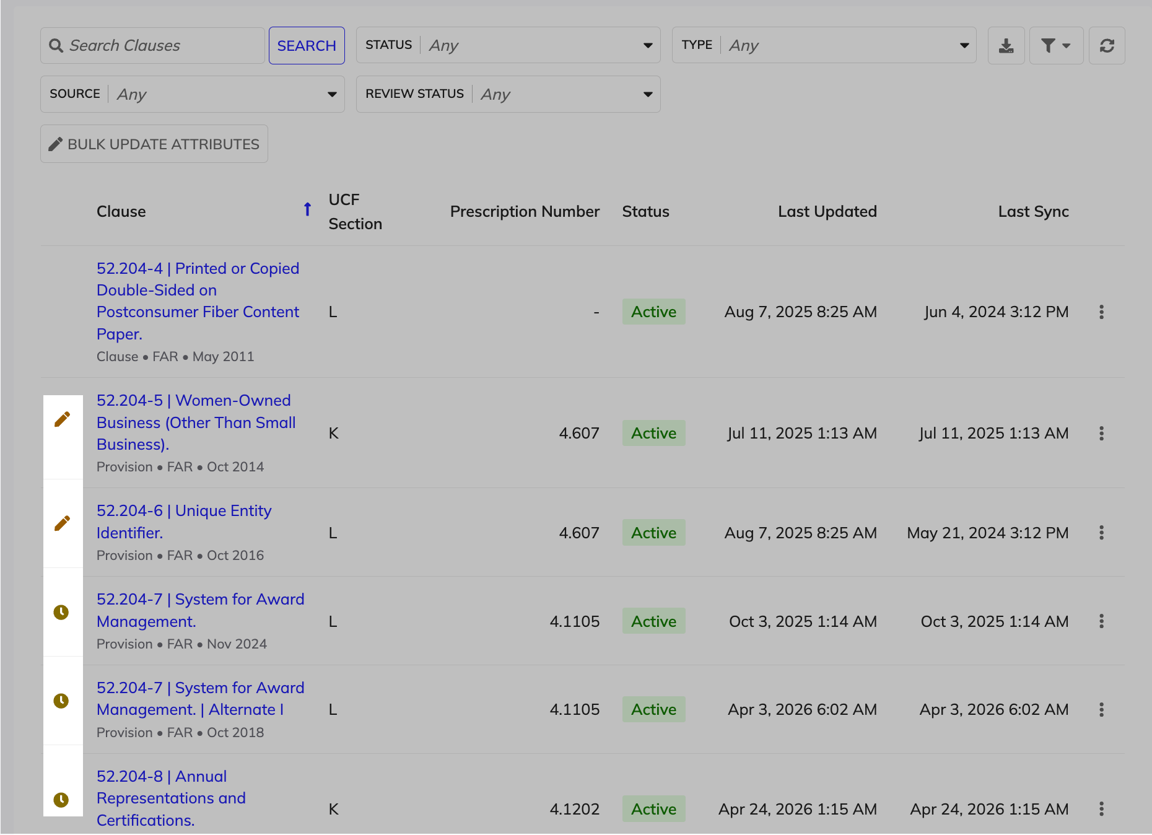Click Last Sync 'May 21, 2024 3:12 PM'

(988, 533)
